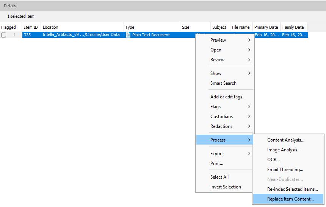Sort by the Item ID column header

31,27
